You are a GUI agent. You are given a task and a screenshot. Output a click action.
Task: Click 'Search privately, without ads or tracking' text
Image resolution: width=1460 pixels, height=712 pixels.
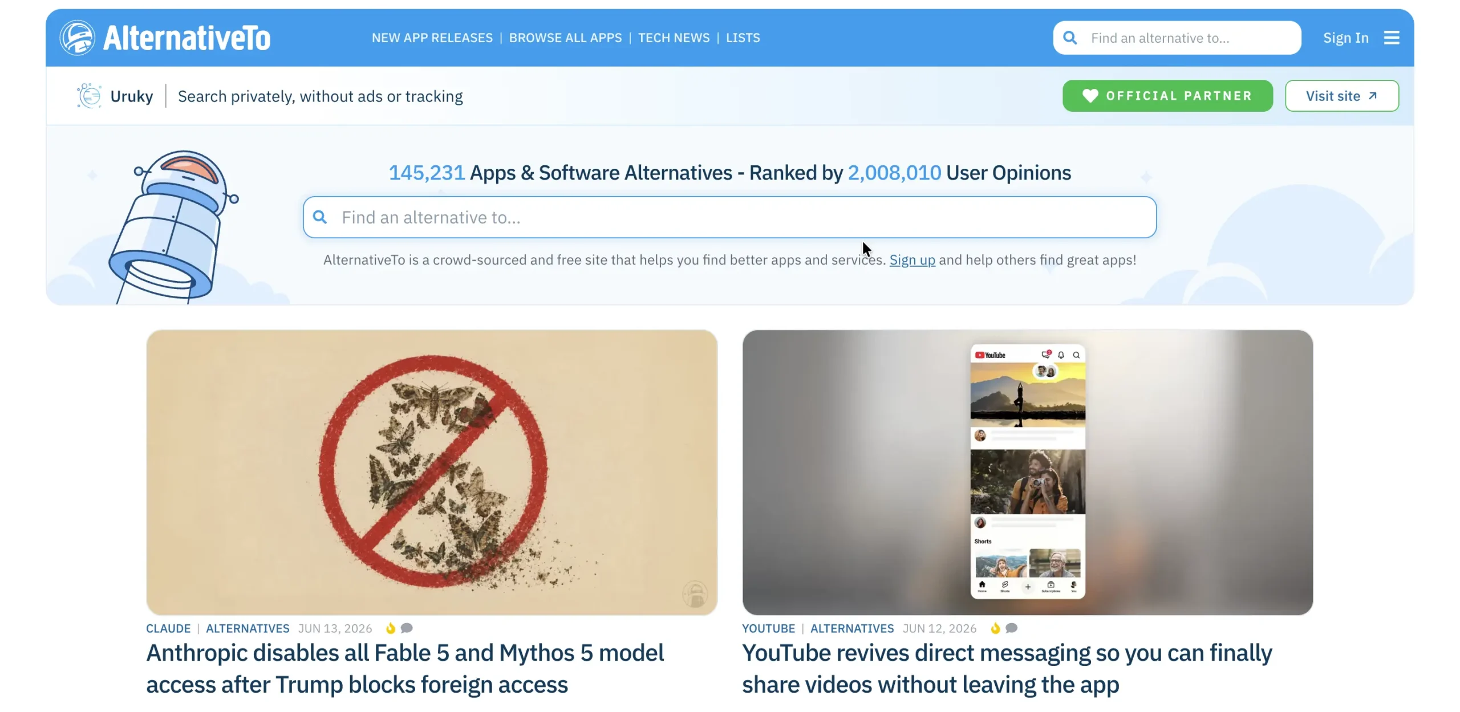pos(321,96)
